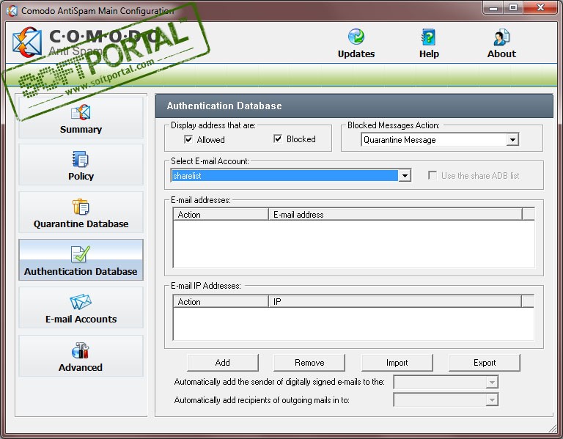Toggle Use the share ADB list checkbox
The width and height of the screenshot is (563, 439).
[433, 175]
